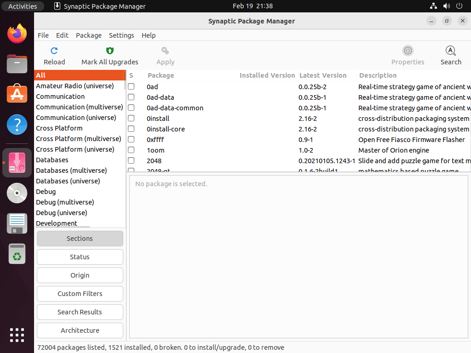Open the Settings menu
The image size is (471, 353).
click(121, 35)
